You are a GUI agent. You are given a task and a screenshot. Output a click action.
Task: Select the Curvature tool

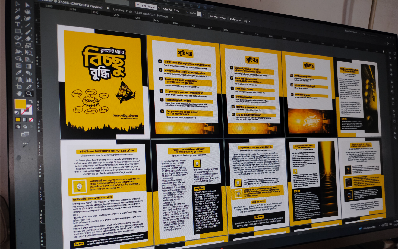tap(27, 18)
